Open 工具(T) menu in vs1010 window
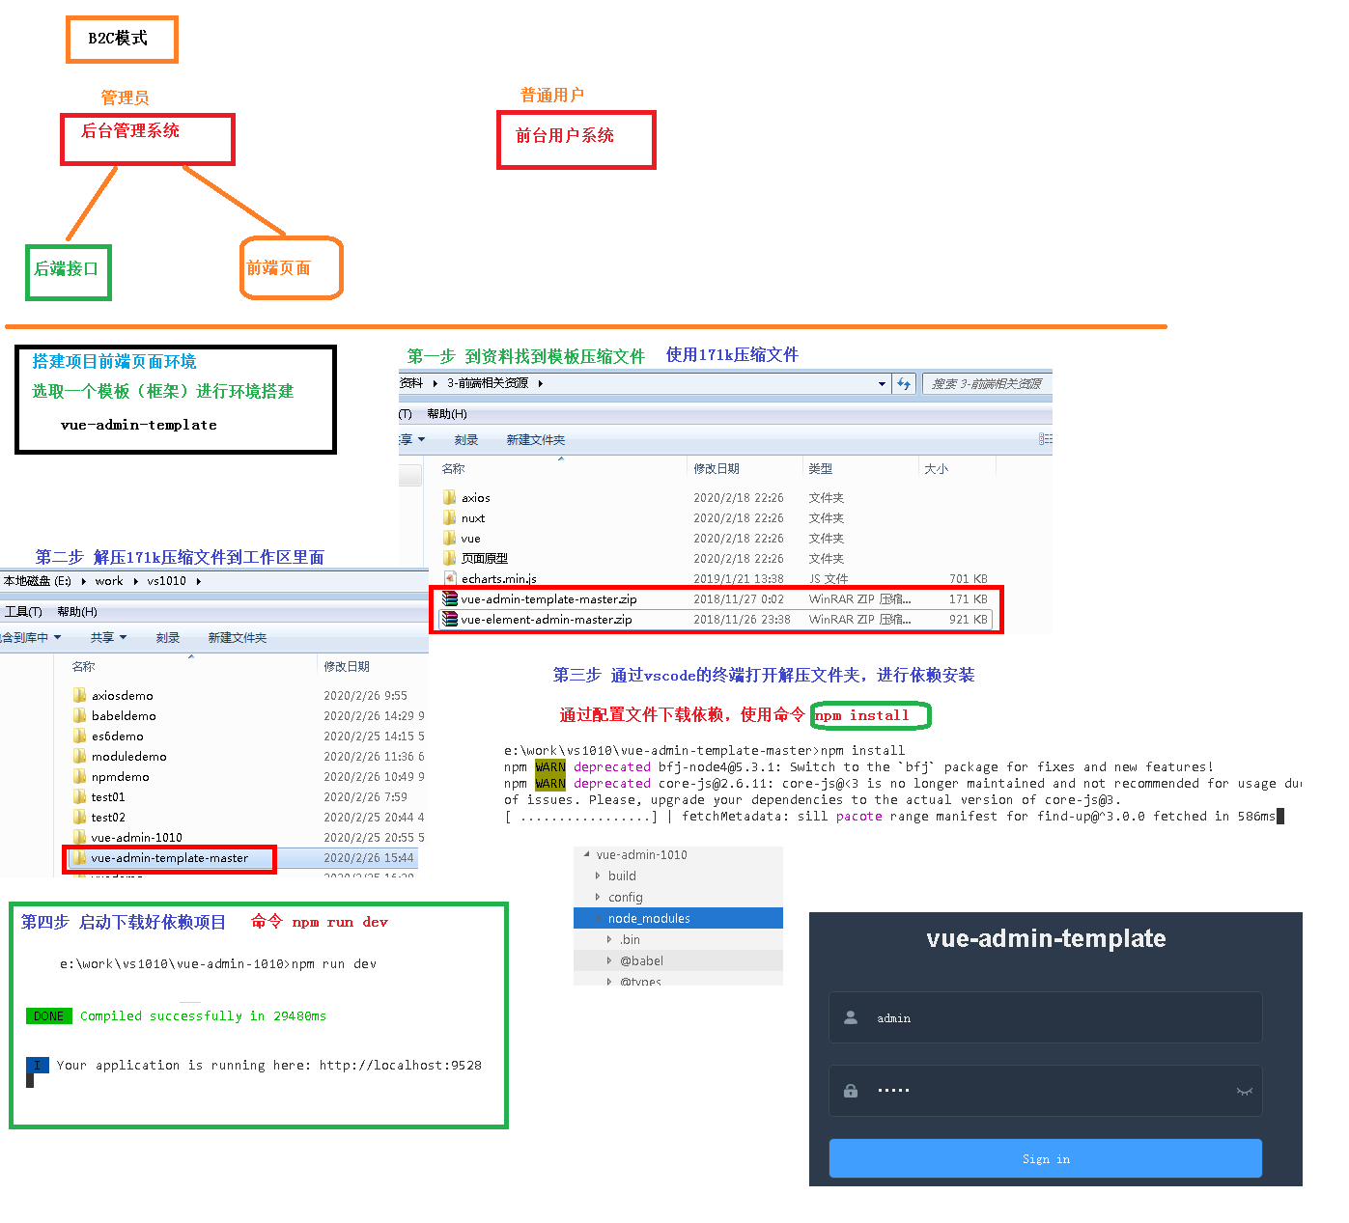This screenshot has width=1349, height=1223. (x=23, y=612)
